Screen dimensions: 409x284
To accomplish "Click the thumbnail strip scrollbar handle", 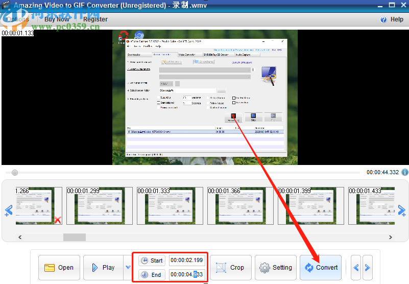I will [x=75, y=238].
